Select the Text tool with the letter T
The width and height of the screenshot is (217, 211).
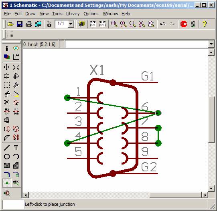(x=16, y=148)
